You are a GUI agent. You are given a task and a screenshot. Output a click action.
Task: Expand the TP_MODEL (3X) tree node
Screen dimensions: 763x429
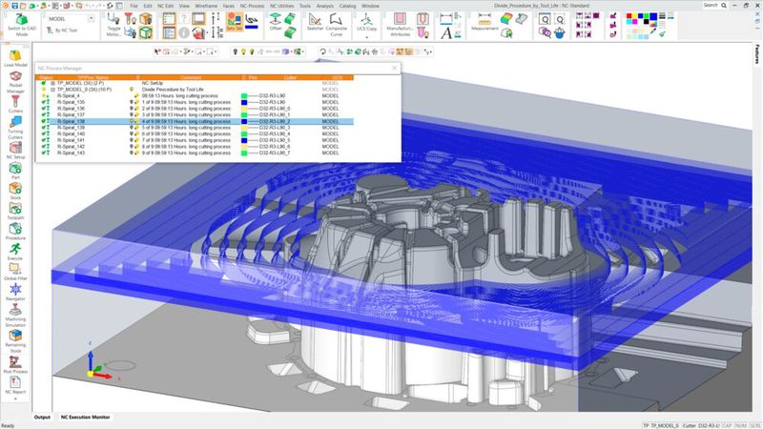[53, 83]
